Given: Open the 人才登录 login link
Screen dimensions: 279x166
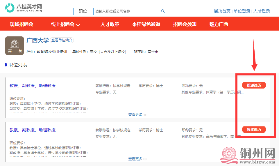Looking at the screenshot, I should (262, 11).
